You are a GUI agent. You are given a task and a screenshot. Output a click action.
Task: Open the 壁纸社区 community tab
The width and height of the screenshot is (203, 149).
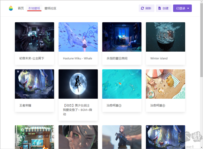[x=50, y=8]
